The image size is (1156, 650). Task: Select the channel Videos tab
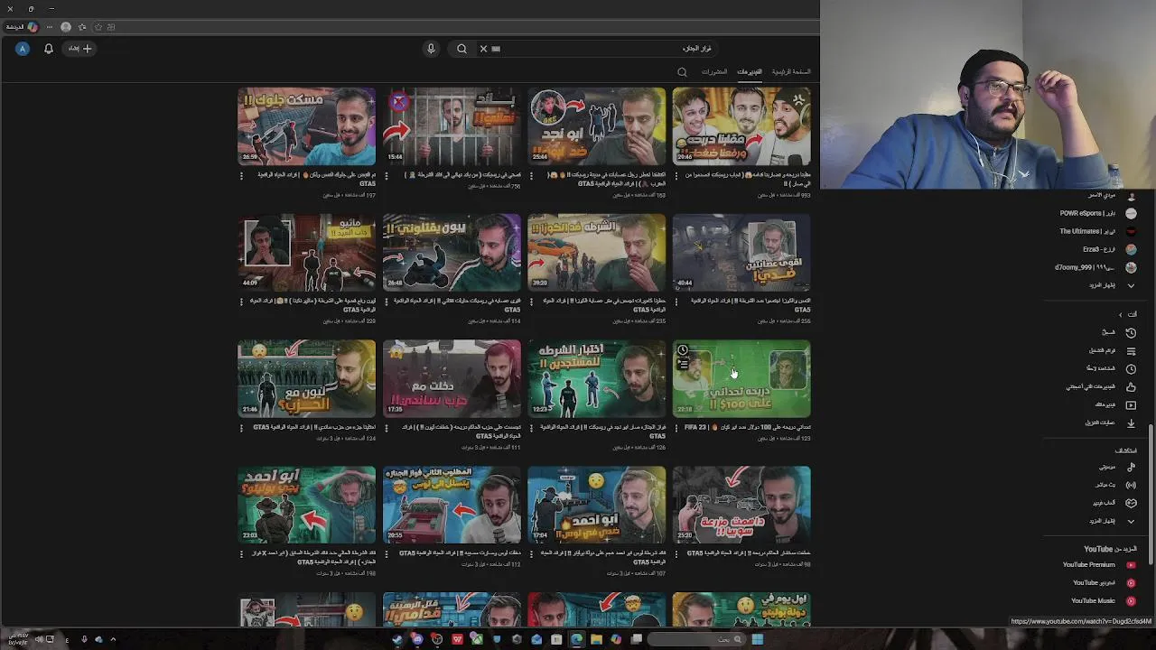pyautogui.click(x=749, y=71)
